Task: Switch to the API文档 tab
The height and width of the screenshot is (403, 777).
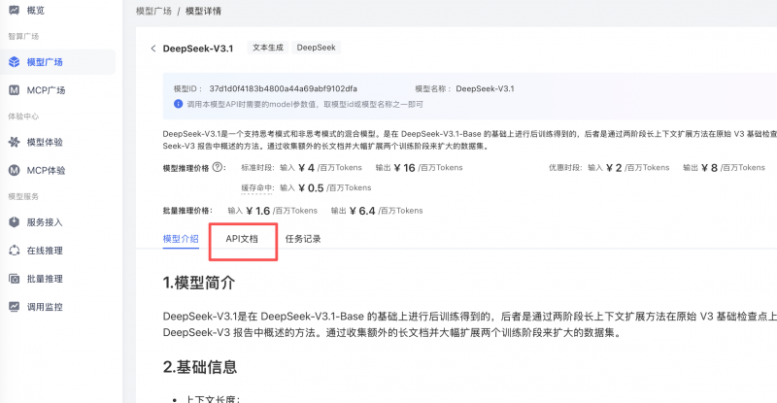Action: coord(242,238)
